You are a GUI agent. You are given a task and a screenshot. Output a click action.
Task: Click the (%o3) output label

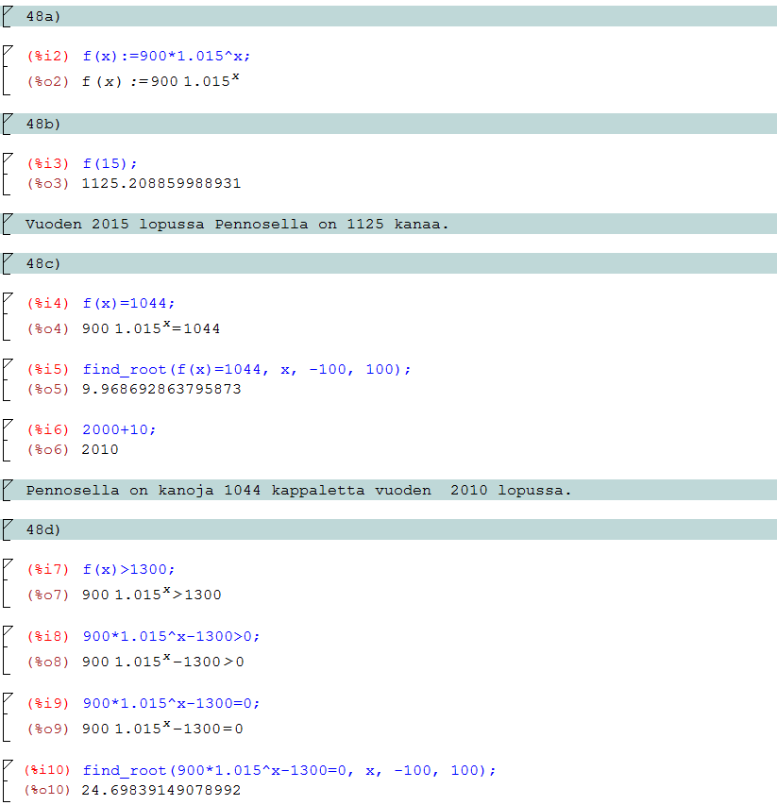(48, 184)
